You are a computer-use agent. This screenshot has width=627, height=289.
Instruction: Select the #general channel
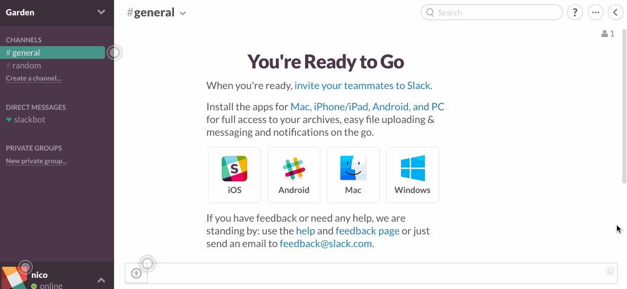click(x=53, y=52)
